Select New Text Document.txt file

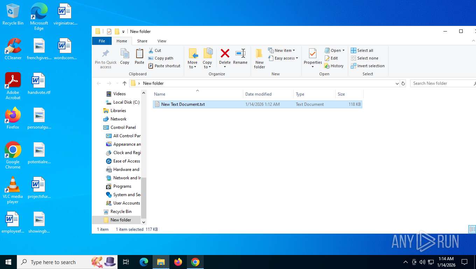(x=257, y=104)
